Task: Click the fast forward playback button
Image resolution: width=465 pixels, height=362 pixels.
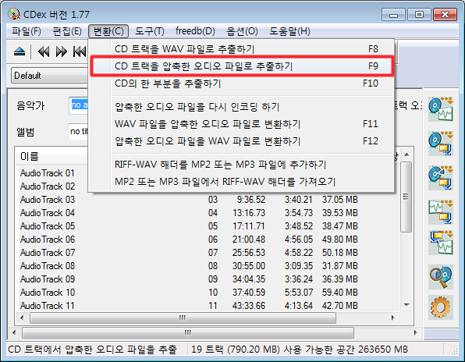Action: 62,52
